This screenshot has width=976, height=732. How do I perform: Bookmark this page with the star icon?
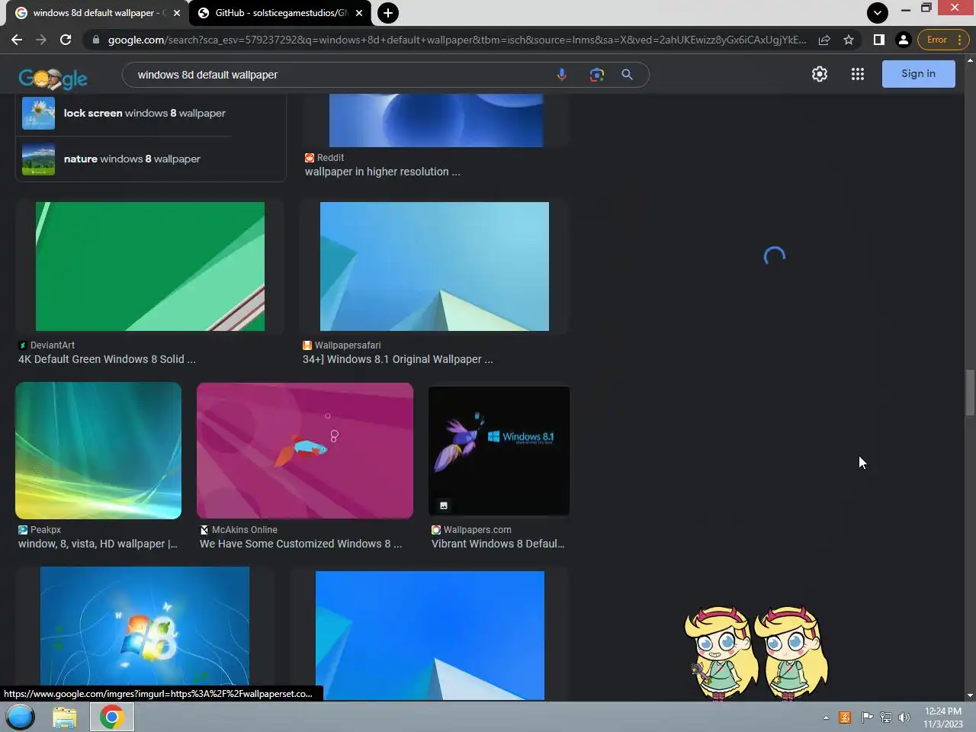tap(849, 40)
